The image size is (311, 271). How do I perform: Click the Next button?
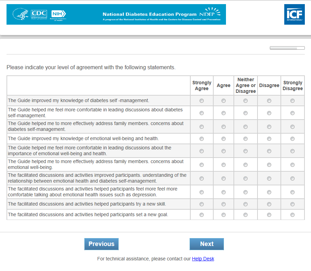(x=207, y=244)
